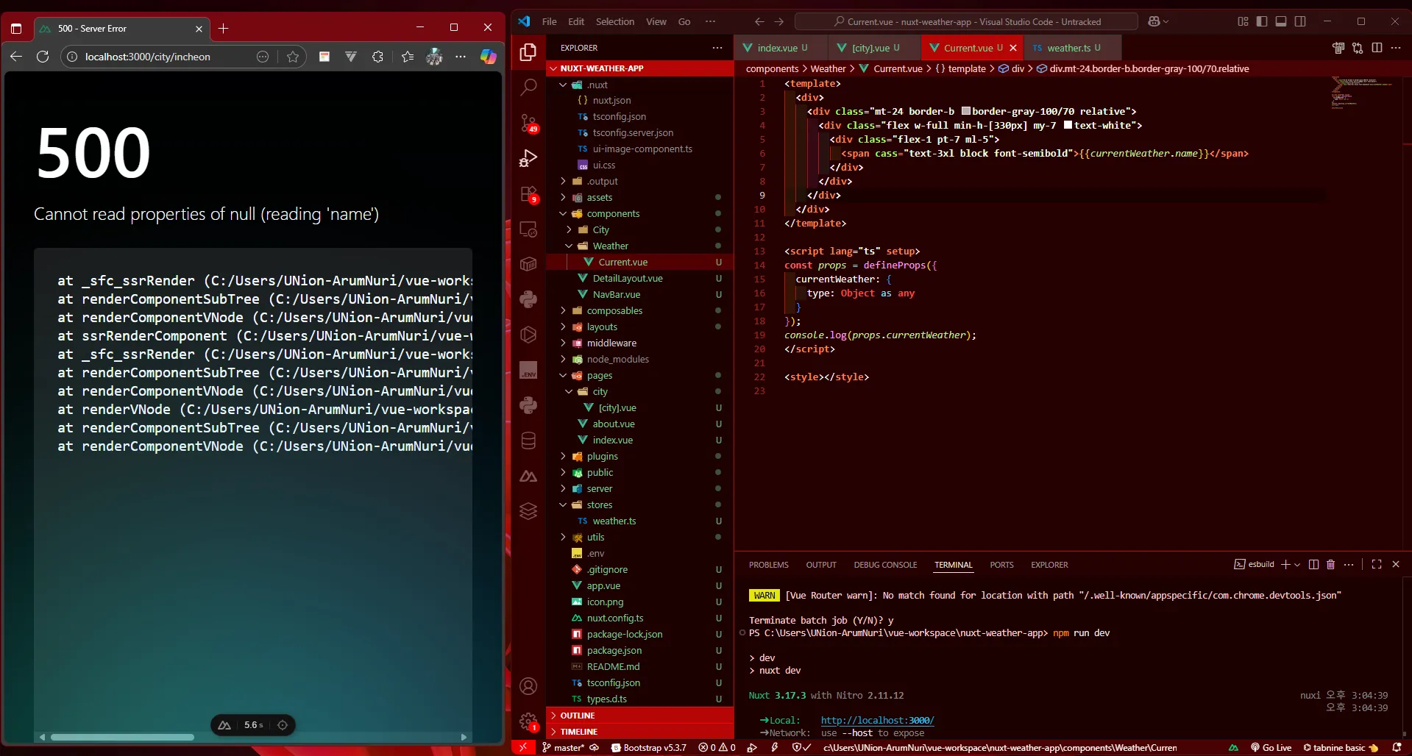Toggle panel layout icon in title bar
The height and width of the screenshot is (756, 1412).
pyautogui.click(x=1281, y=21)
